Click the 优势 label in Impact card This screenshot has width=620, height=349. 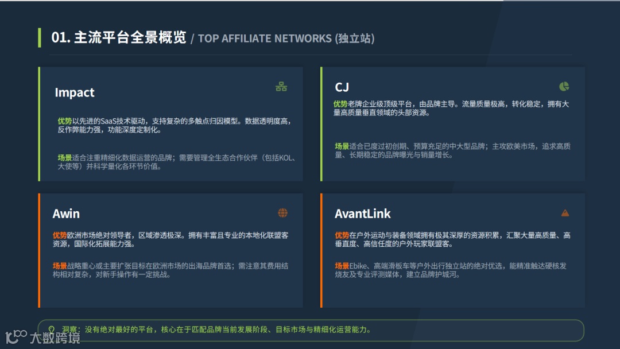click(65, 121)
